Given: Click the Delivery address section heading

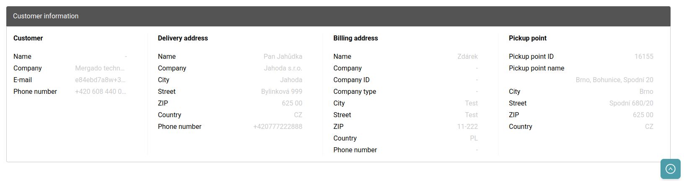Looking at the screenshot, I should 183,38.
